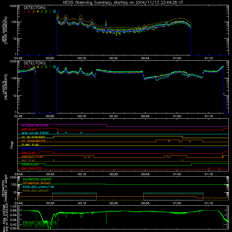Image resolution: width=232 pixels, height=232 pixels.
Task: Click cyan detector 8 legend number in front segments panel
Action: tap(55, 12)
